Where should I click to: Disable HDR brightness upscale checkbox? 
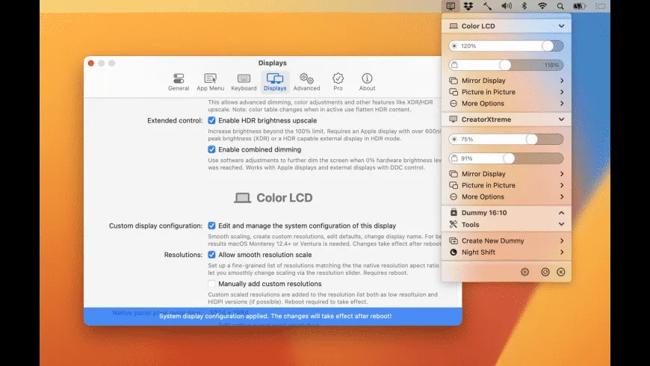212,120
